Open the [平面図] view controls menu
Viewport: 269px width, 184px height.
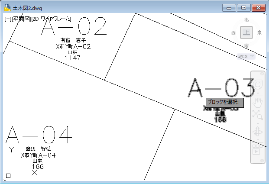tap(21, 19)
